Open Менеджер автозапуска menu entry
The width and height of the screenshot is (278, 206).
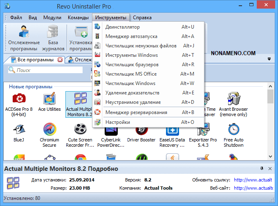click(131, 36)
